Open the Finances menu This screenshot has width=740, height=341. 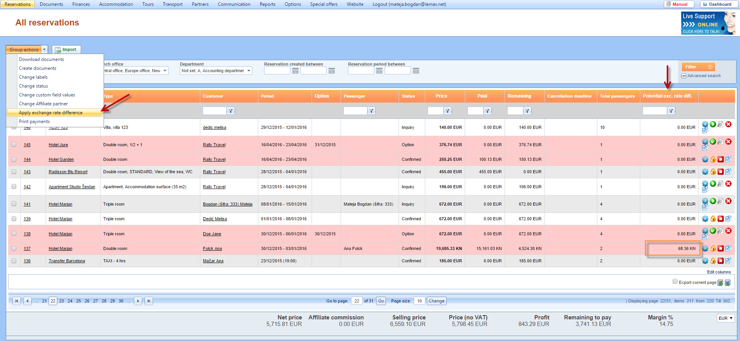click(x=81, y=4)
